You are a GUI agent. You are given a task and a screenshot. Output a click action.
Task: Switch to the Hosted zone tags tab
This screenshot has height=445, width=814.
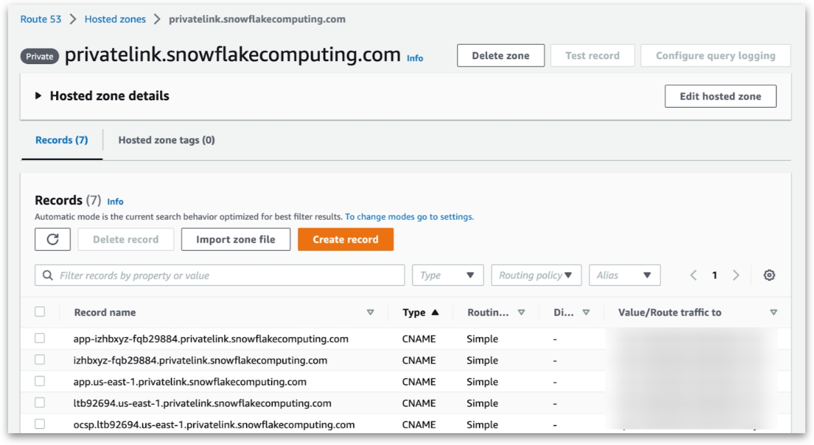point(166,140)
